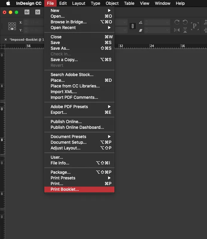Open the Apple menu
This screenshot has width=207, height=239.
tap(8, 3)
